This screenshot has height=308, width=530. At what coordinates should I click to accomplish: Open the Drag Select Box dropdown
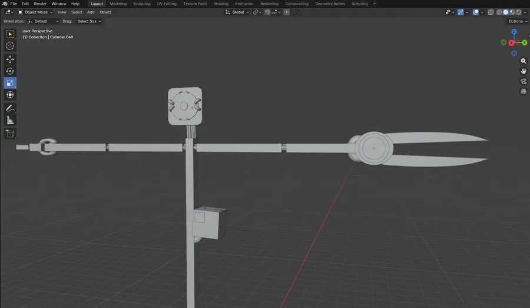coord(89,21)
